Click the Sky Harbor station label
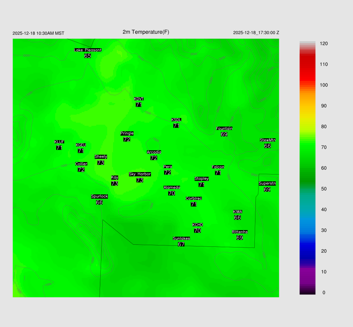Screen dimensions: 353x327 click(140, 174)
